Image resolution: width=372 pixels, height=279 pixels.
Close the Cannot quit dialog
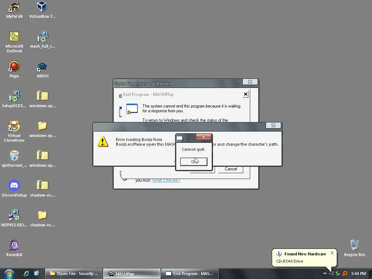[203, 137]
